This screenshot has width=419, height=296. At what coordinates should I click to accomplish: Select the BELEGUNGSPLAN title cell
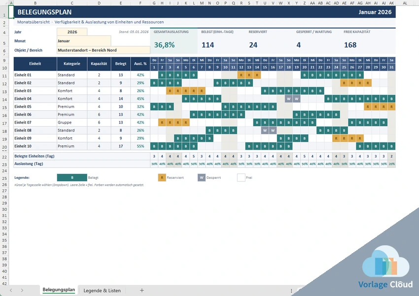pos(44,12)
